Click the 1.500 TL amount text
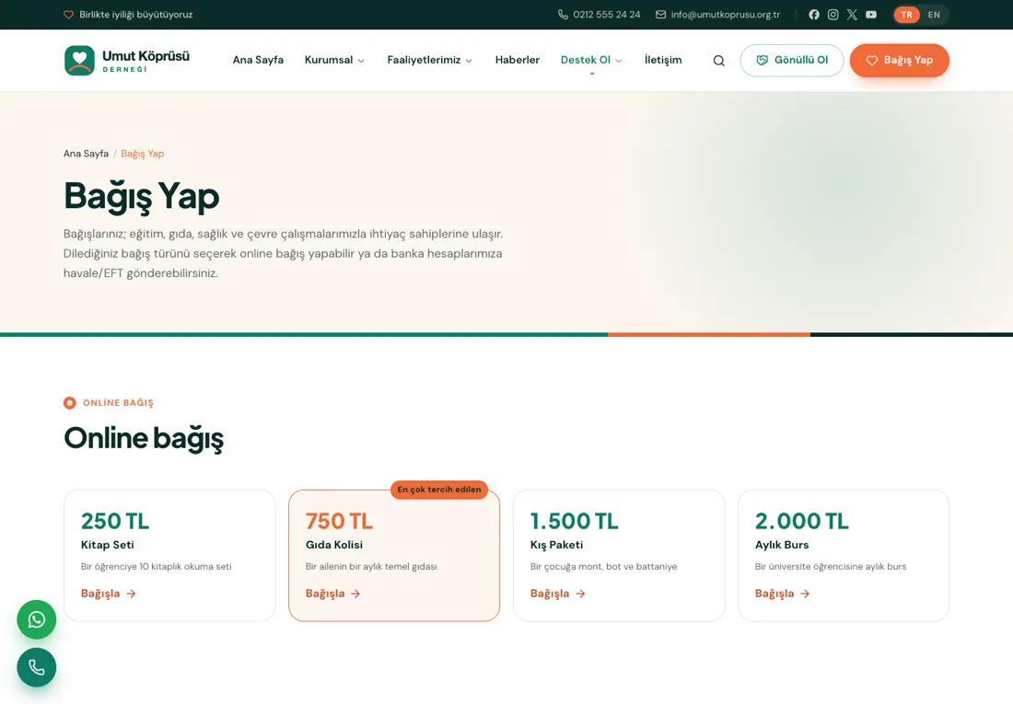The image size is (1013, 704). (575, 521)
